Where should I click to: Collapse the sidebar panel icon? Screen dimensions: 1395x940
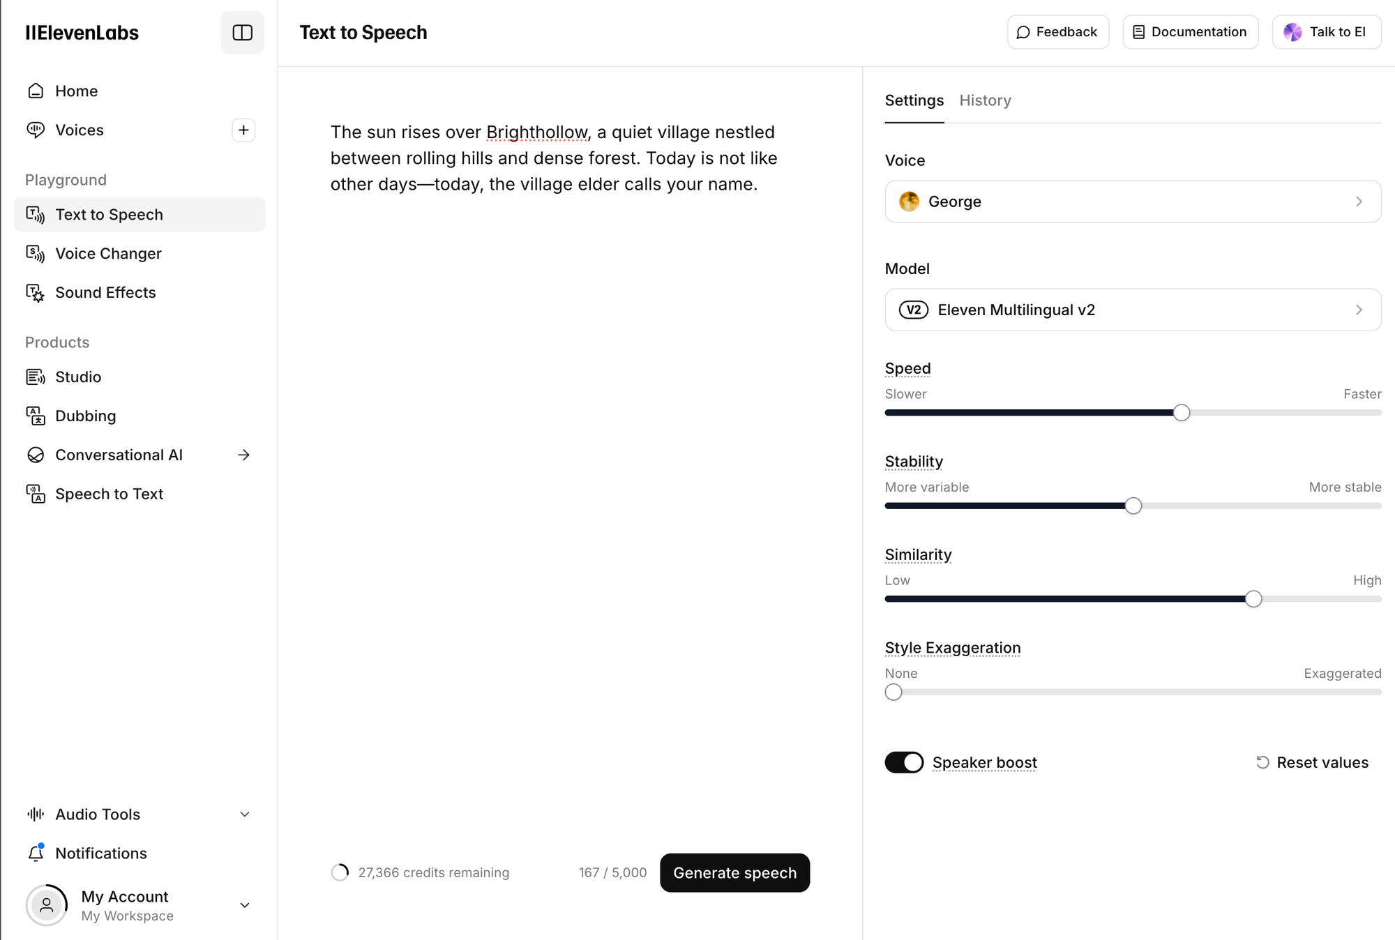point(242,33)
